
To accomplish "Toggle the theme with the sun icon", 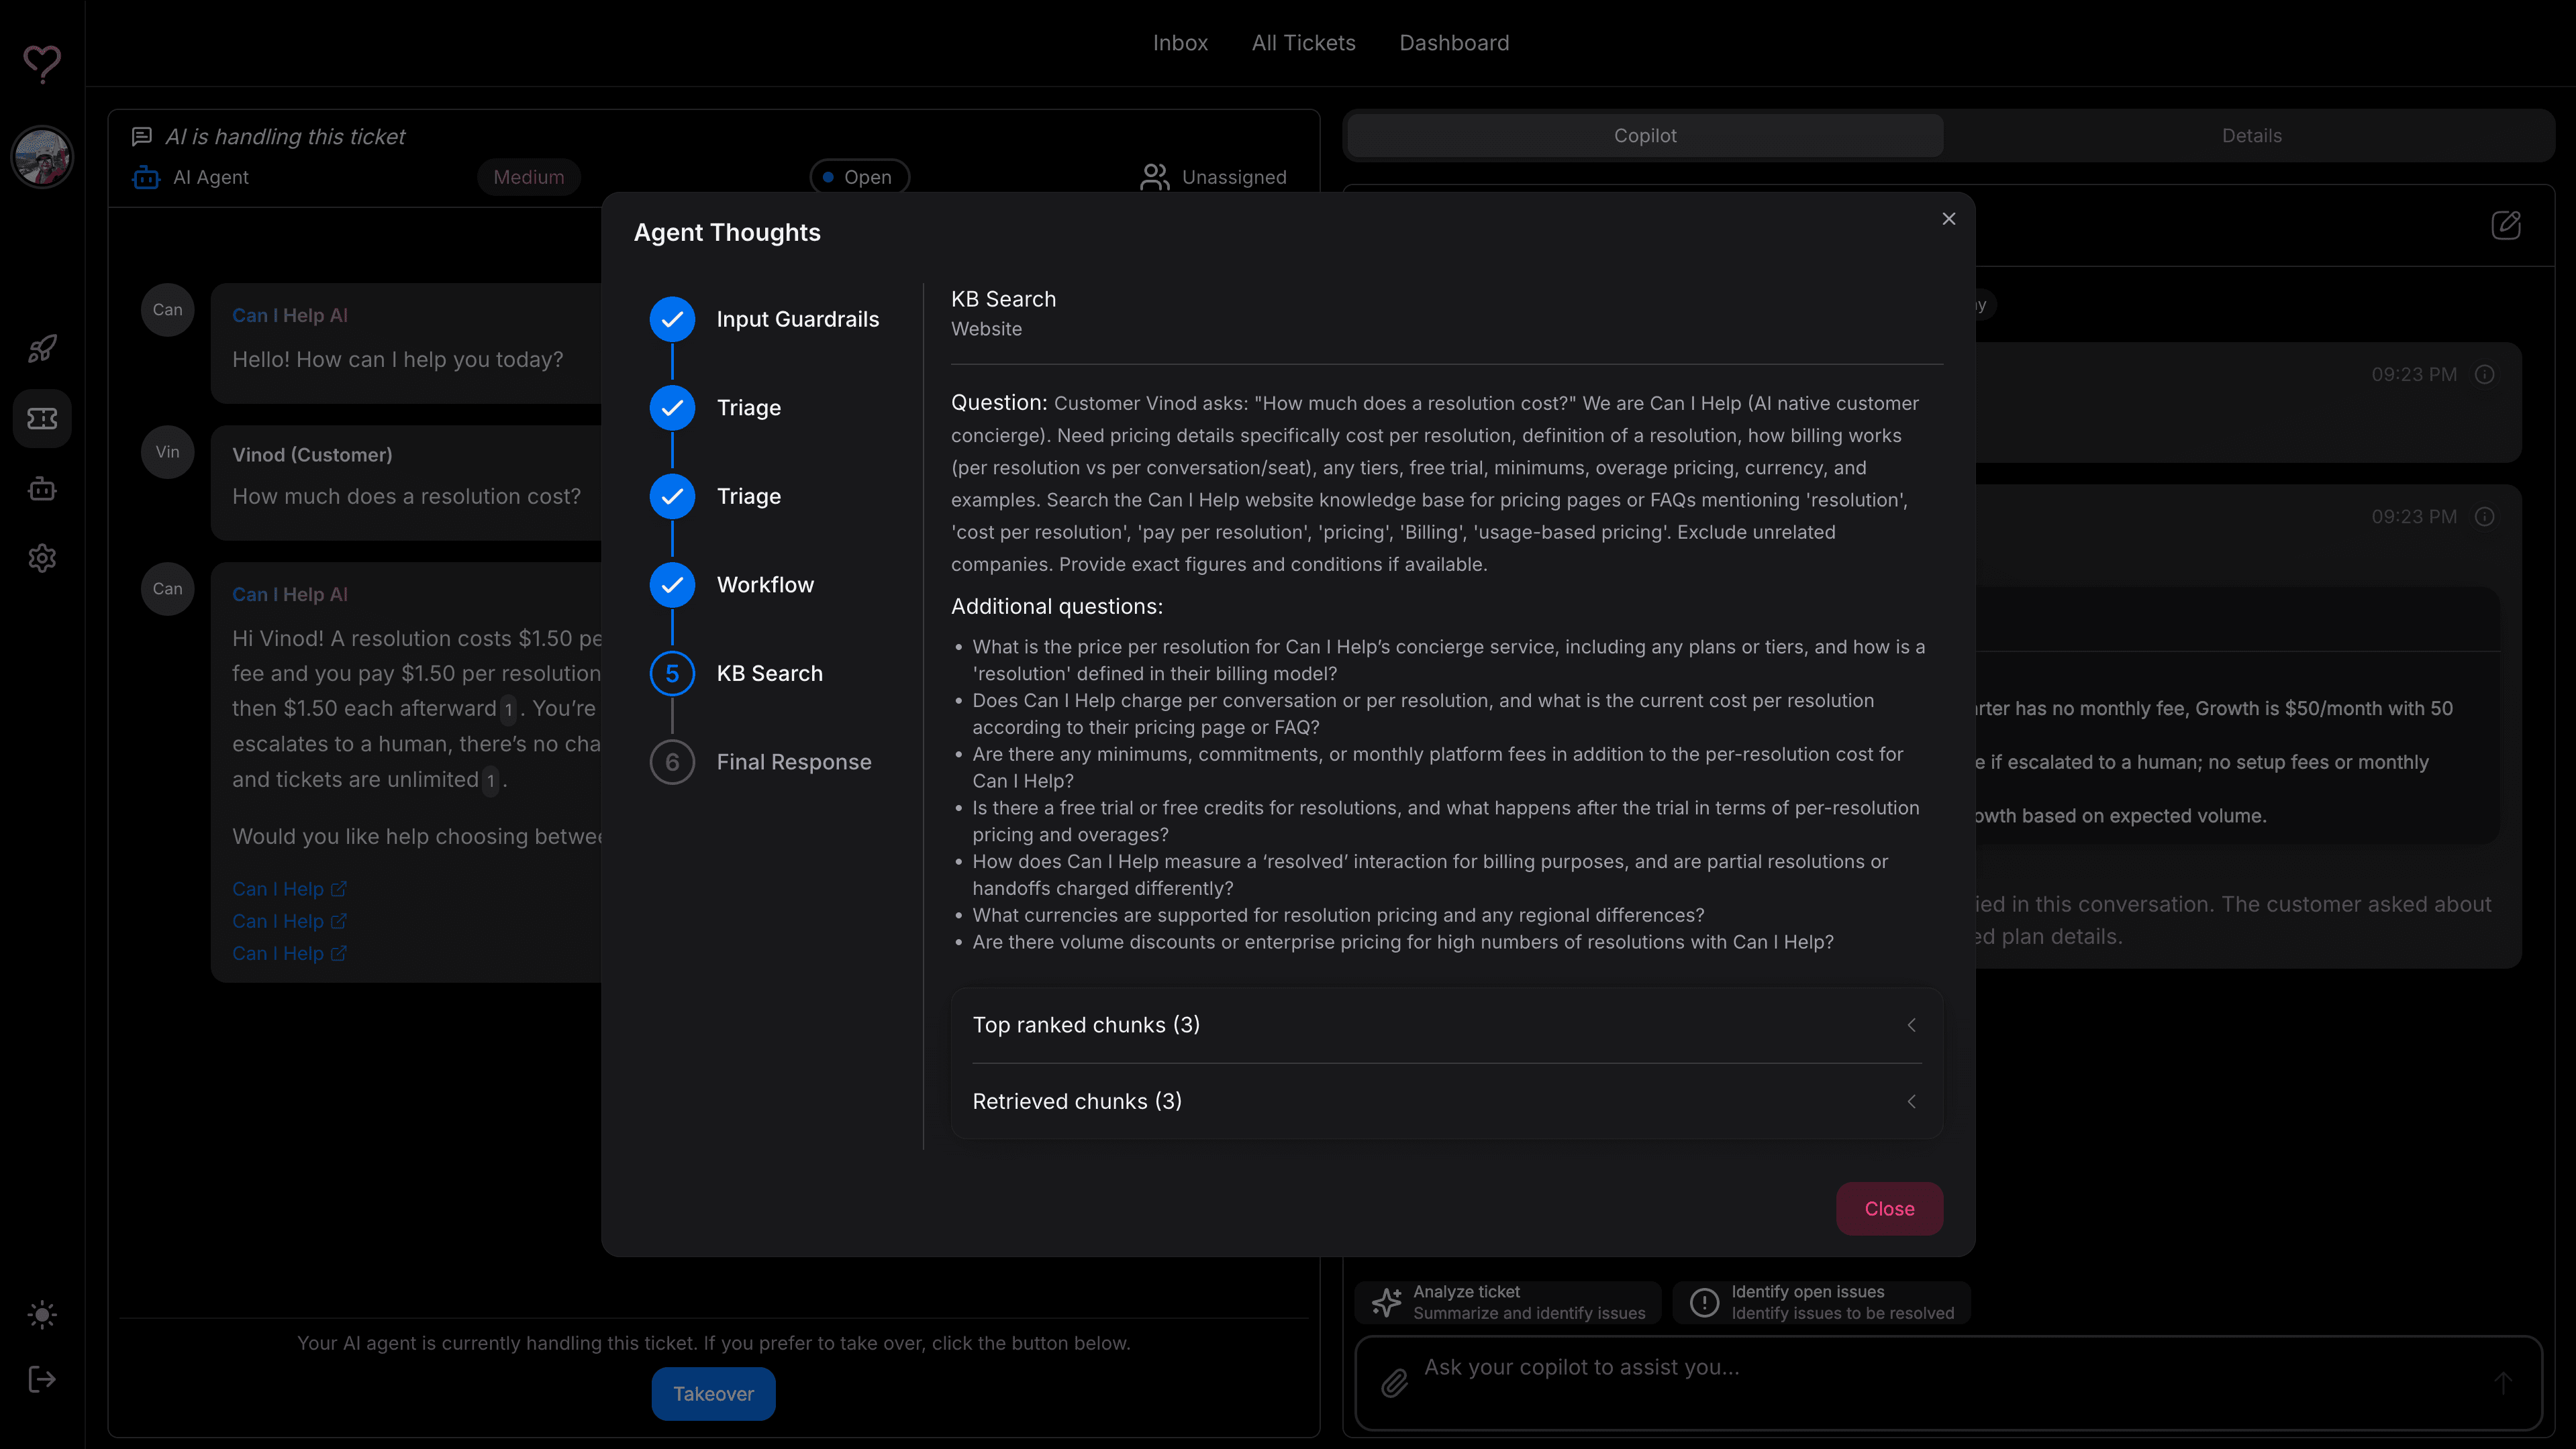I will point(42,1314).
